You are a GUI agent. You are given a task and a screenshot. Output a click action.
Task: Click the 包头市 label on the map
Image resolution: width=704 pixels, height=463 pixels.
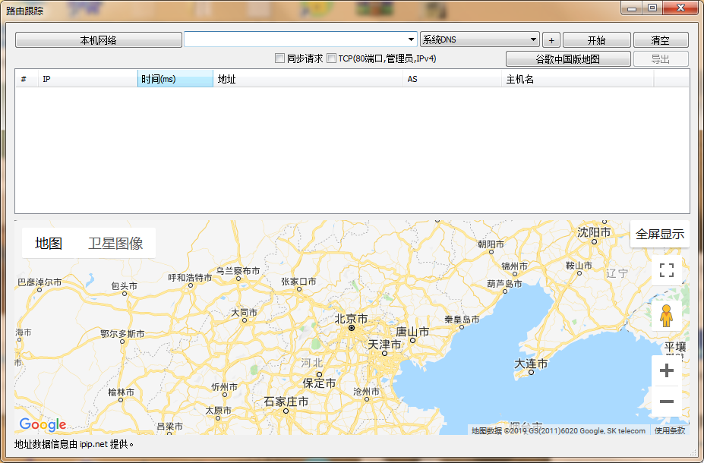coord(125,286)
